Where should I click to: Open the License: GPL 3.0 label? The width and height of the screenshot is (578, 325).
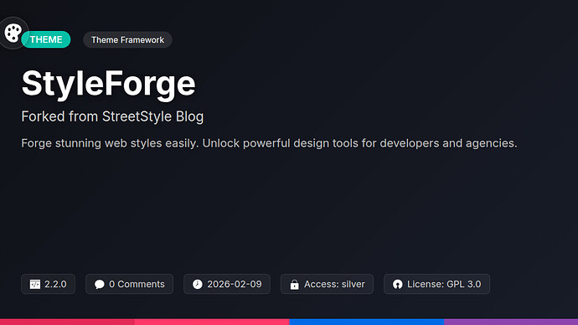click(x=444, y=284)
